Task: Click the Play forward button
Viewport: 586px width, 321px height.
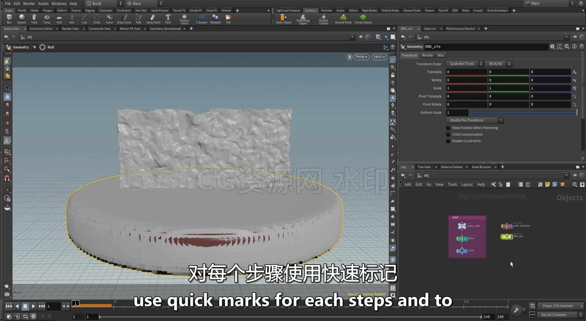Action: click(33, 306)
